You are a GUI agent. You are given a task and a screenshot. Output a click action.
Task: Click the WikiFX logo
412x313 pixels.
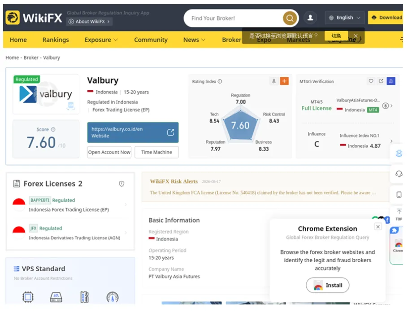pos(34,18)
